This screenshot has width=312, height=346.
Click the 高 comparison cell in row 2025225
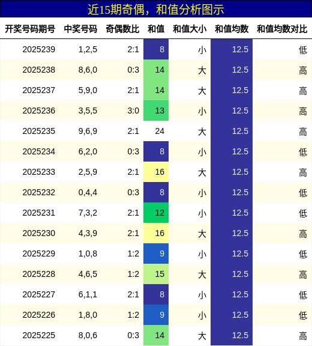coord(303,336)
